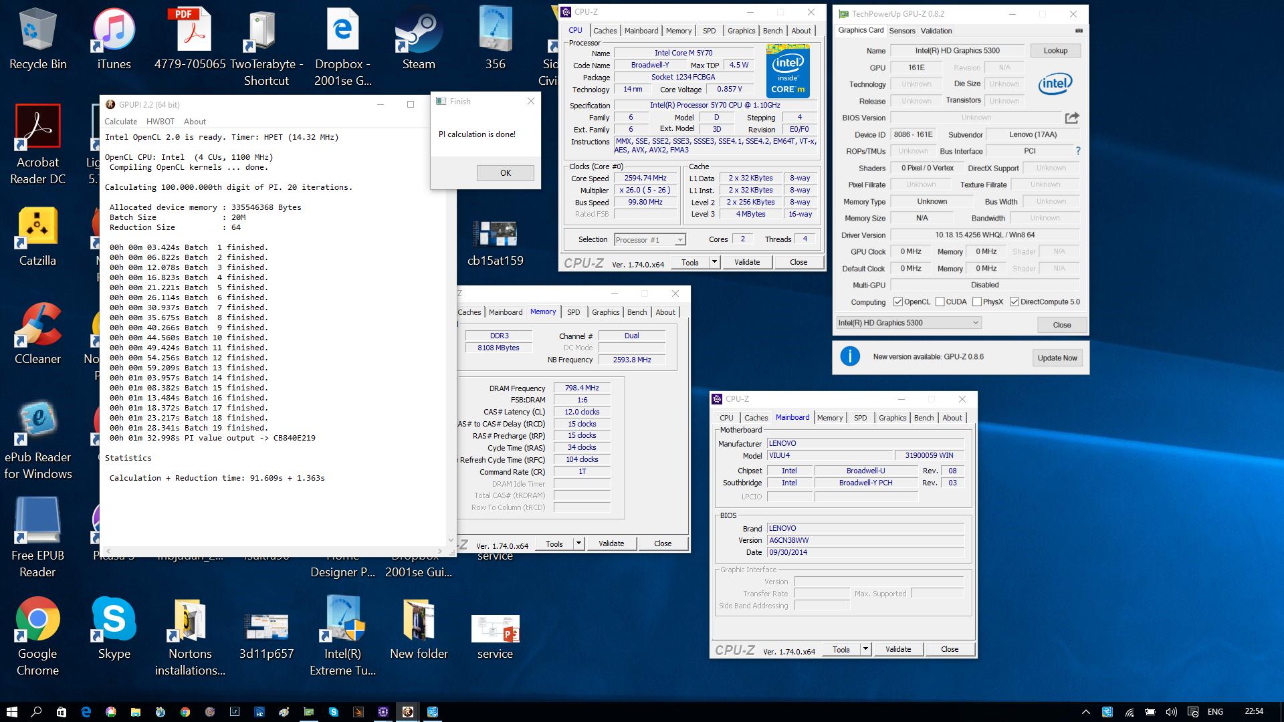Expand Tools arrow in CPU-Z CPU window
This screenshot has height=722, width=1284.
click(714, 262)
